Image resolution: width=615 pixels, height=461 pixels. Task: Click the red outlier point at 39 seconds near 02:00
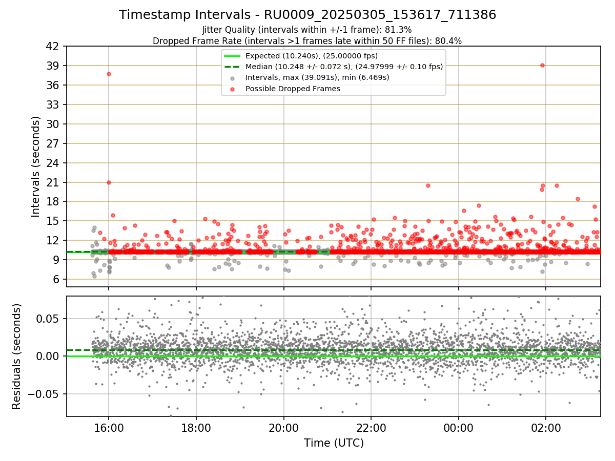[542, 65]
